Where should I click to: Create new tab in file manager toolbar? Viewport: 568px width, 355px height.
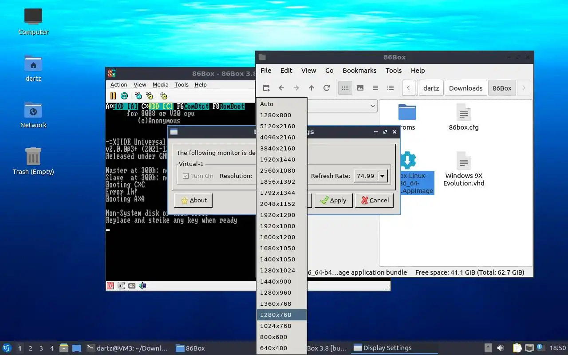(266, 88)
